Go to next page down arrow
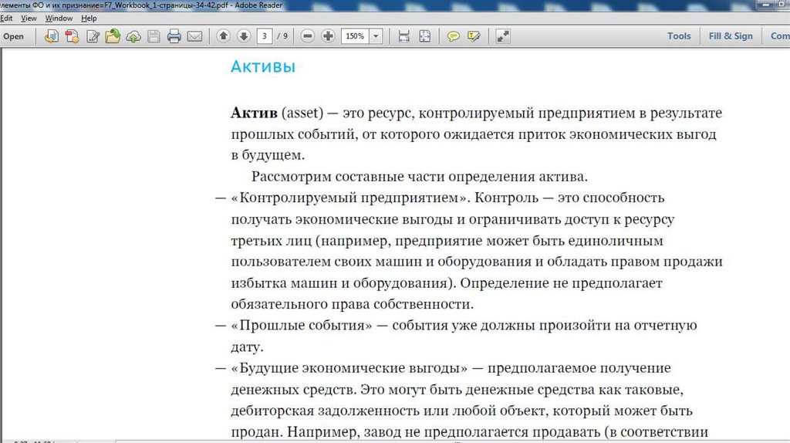790x443 pixels. [x=244, y=36]
